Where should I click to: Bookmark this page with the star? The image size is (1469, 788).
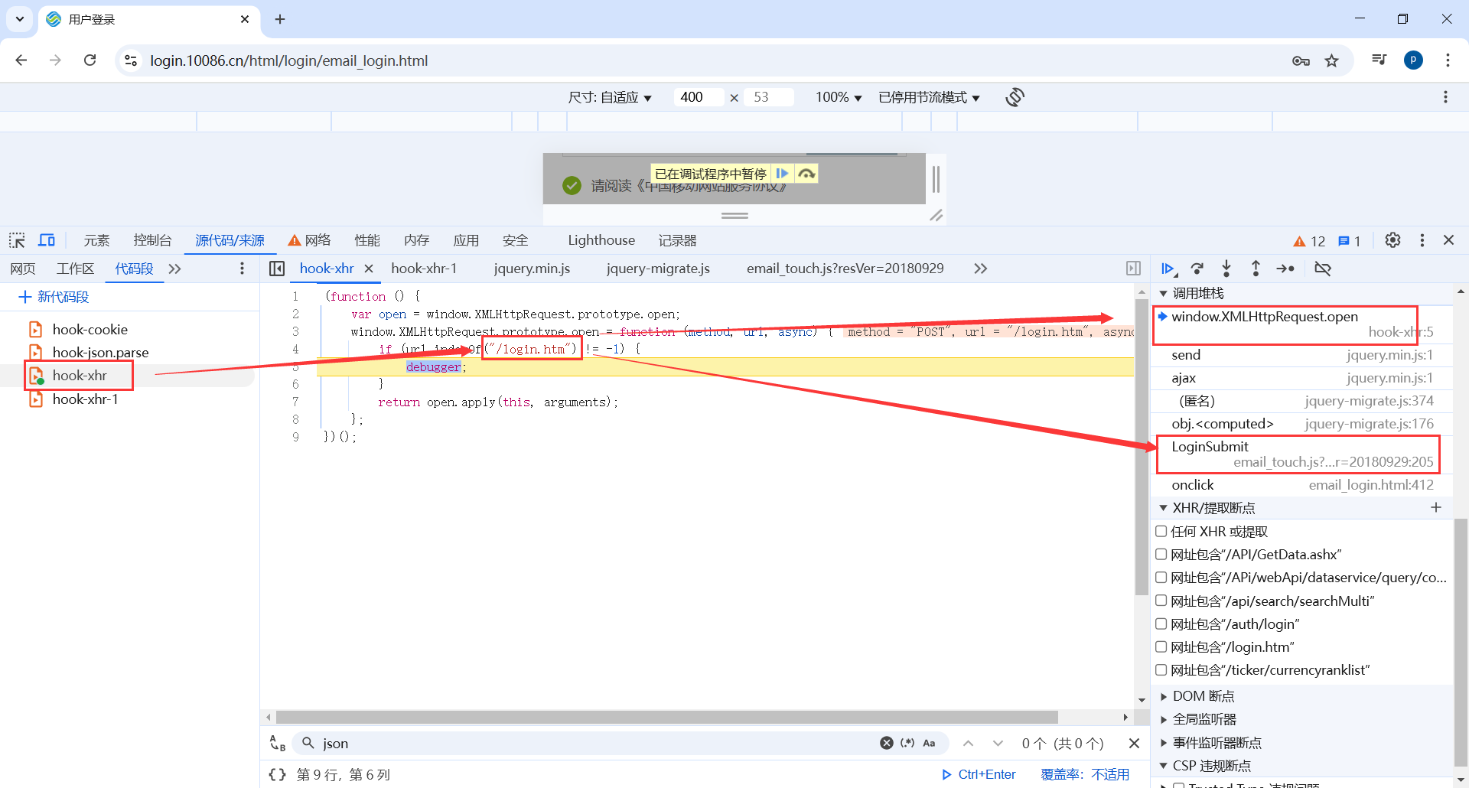pos(1332,60)
